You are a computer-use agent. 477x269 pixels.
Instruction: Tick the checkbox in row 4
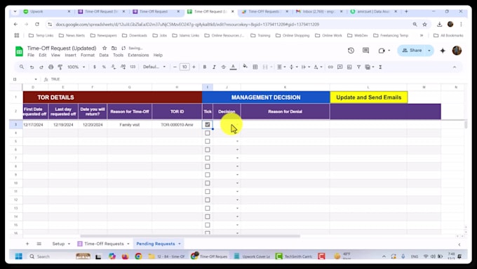208,133
